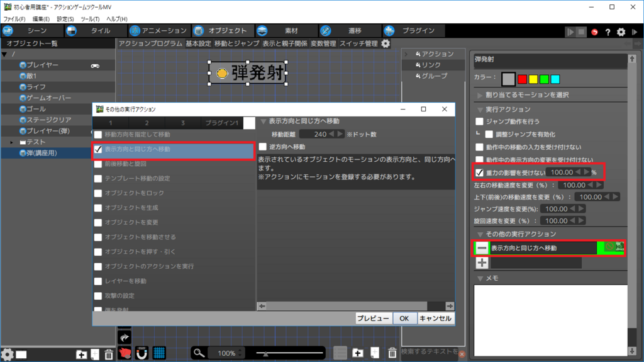The width and height of the screenshot is (644, 362).
Task: Open settings gear in top right bar
Action: tap(621, 32)
